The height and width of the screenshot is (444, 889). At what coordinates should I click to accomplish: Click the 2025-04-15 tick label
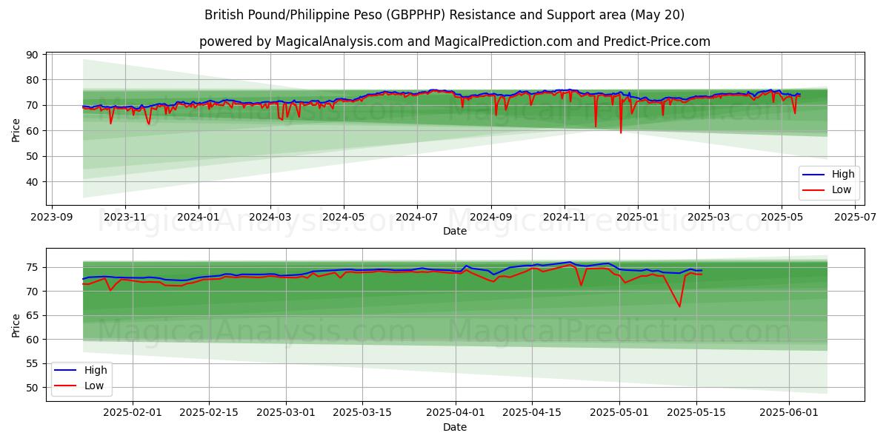530,413
